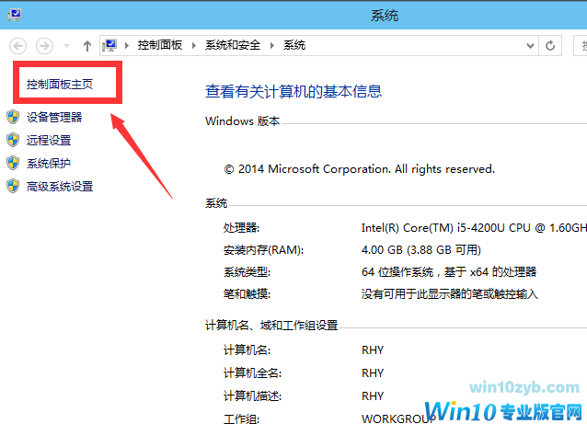Viewport: 587px width, 424px height.
Task: Open 高级系统设置 link
Action: [x=60, y=187]
